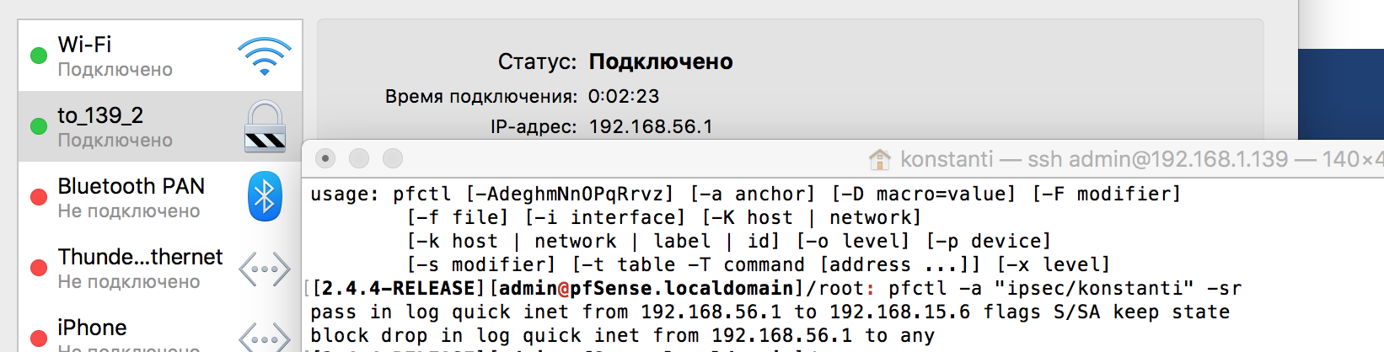
Task: Select the to_139_2 VPN service
Action: 160,126
